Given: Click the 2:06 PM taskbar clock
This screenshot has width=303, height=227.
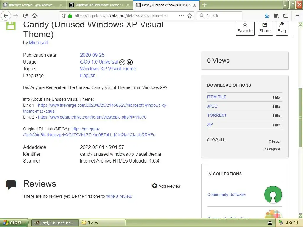Looking at the screenshot, I should coord(292,223).
